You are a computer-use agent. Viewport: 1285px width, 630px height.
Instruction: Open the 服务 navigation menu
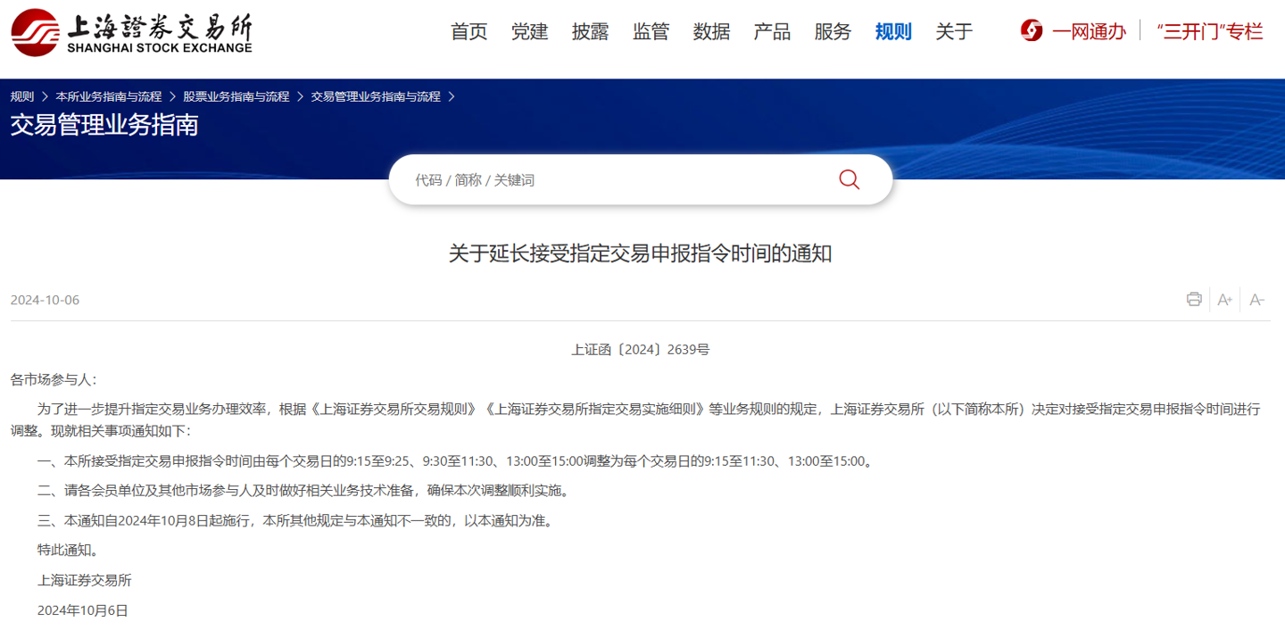coord(833,31)
